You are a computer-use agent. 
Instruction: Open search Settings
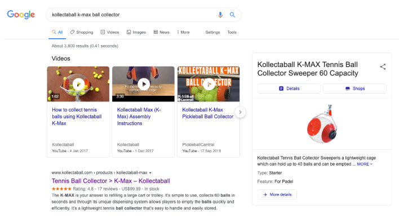click(212, 32)
